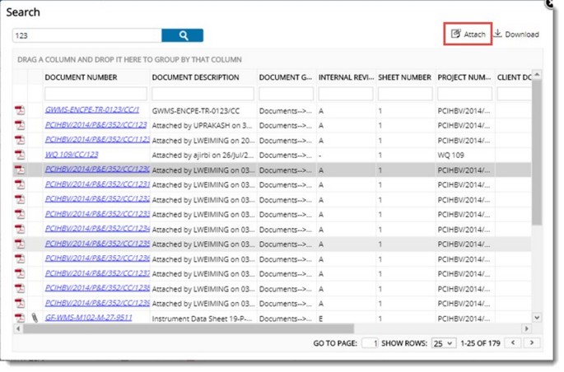564x372 pixels.
Task: Click Document Number filter input field
Action: [96, 94]
